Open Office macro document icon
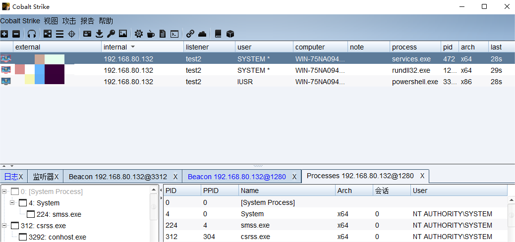The image size is (515, 242). pos(162,34)
